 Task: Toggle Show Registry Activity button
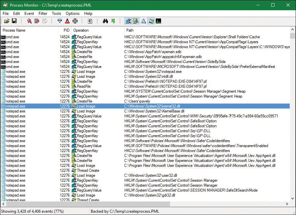coord(128,21)
